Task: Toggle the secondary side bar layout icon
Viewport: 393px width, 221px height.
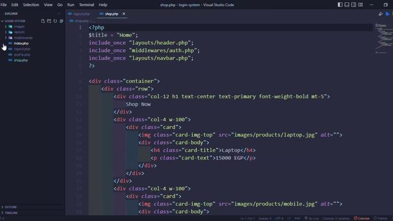Action: point(354,5)
